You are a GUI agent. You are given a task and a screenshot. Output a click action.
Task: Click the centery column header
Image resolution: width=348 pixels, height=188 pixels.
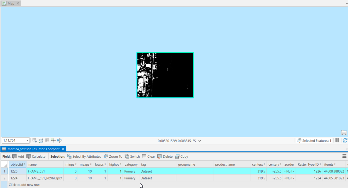275,164
